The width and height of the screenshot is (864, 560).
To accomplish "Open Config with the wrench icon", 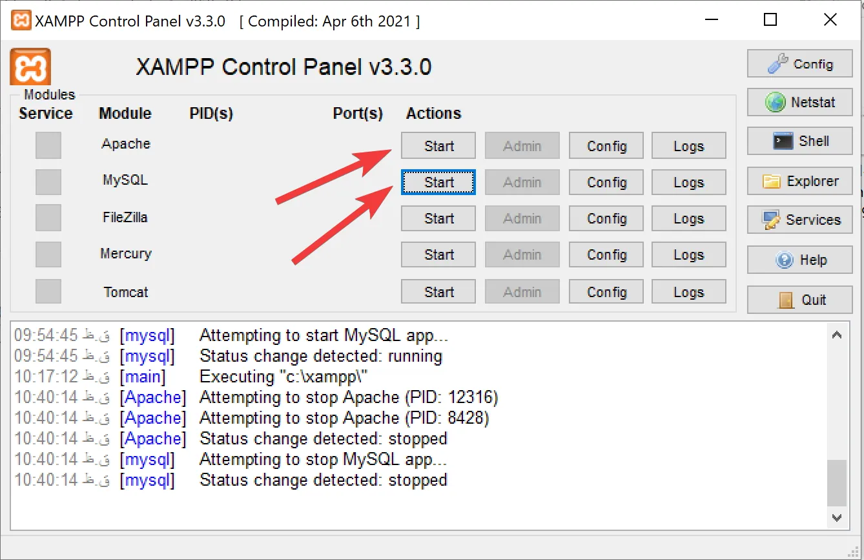I will [x=799, y=64].
